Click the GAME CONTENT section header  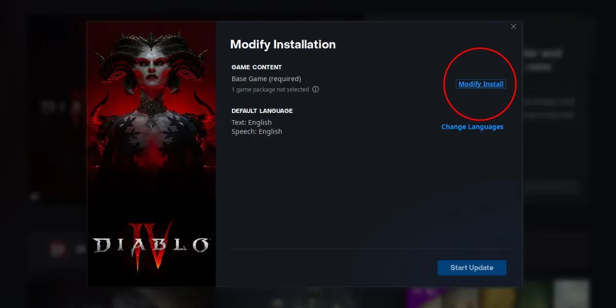[x=257, y=67]
